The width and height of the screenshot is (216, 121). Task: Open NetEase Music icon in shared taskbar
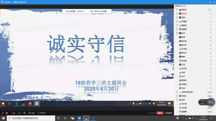coord(30,103)
